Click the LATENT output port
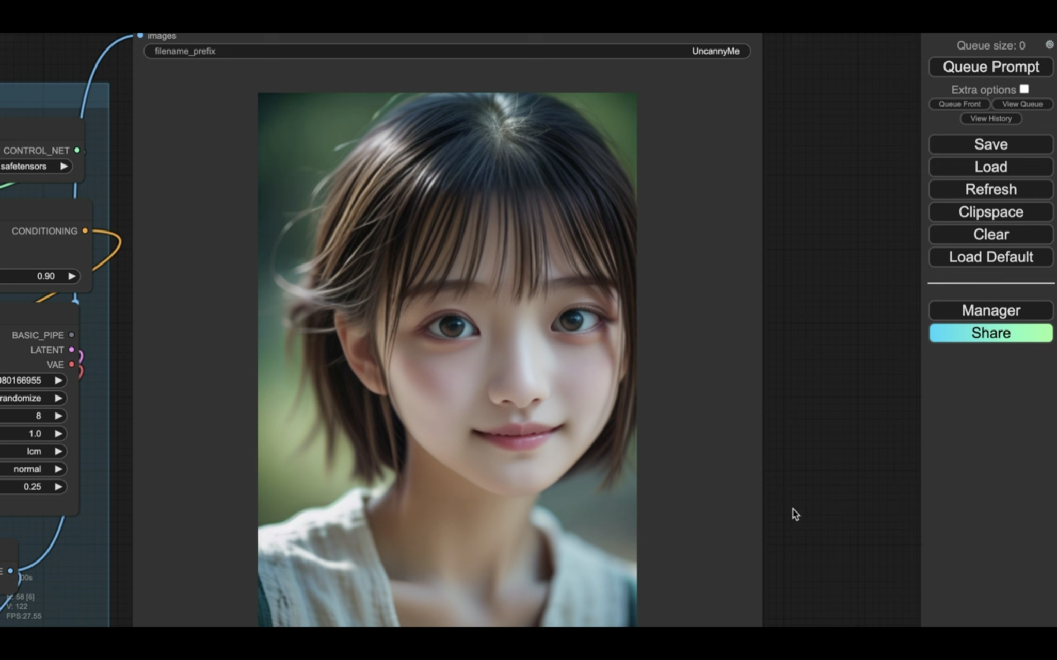 (x=71, y=350)
